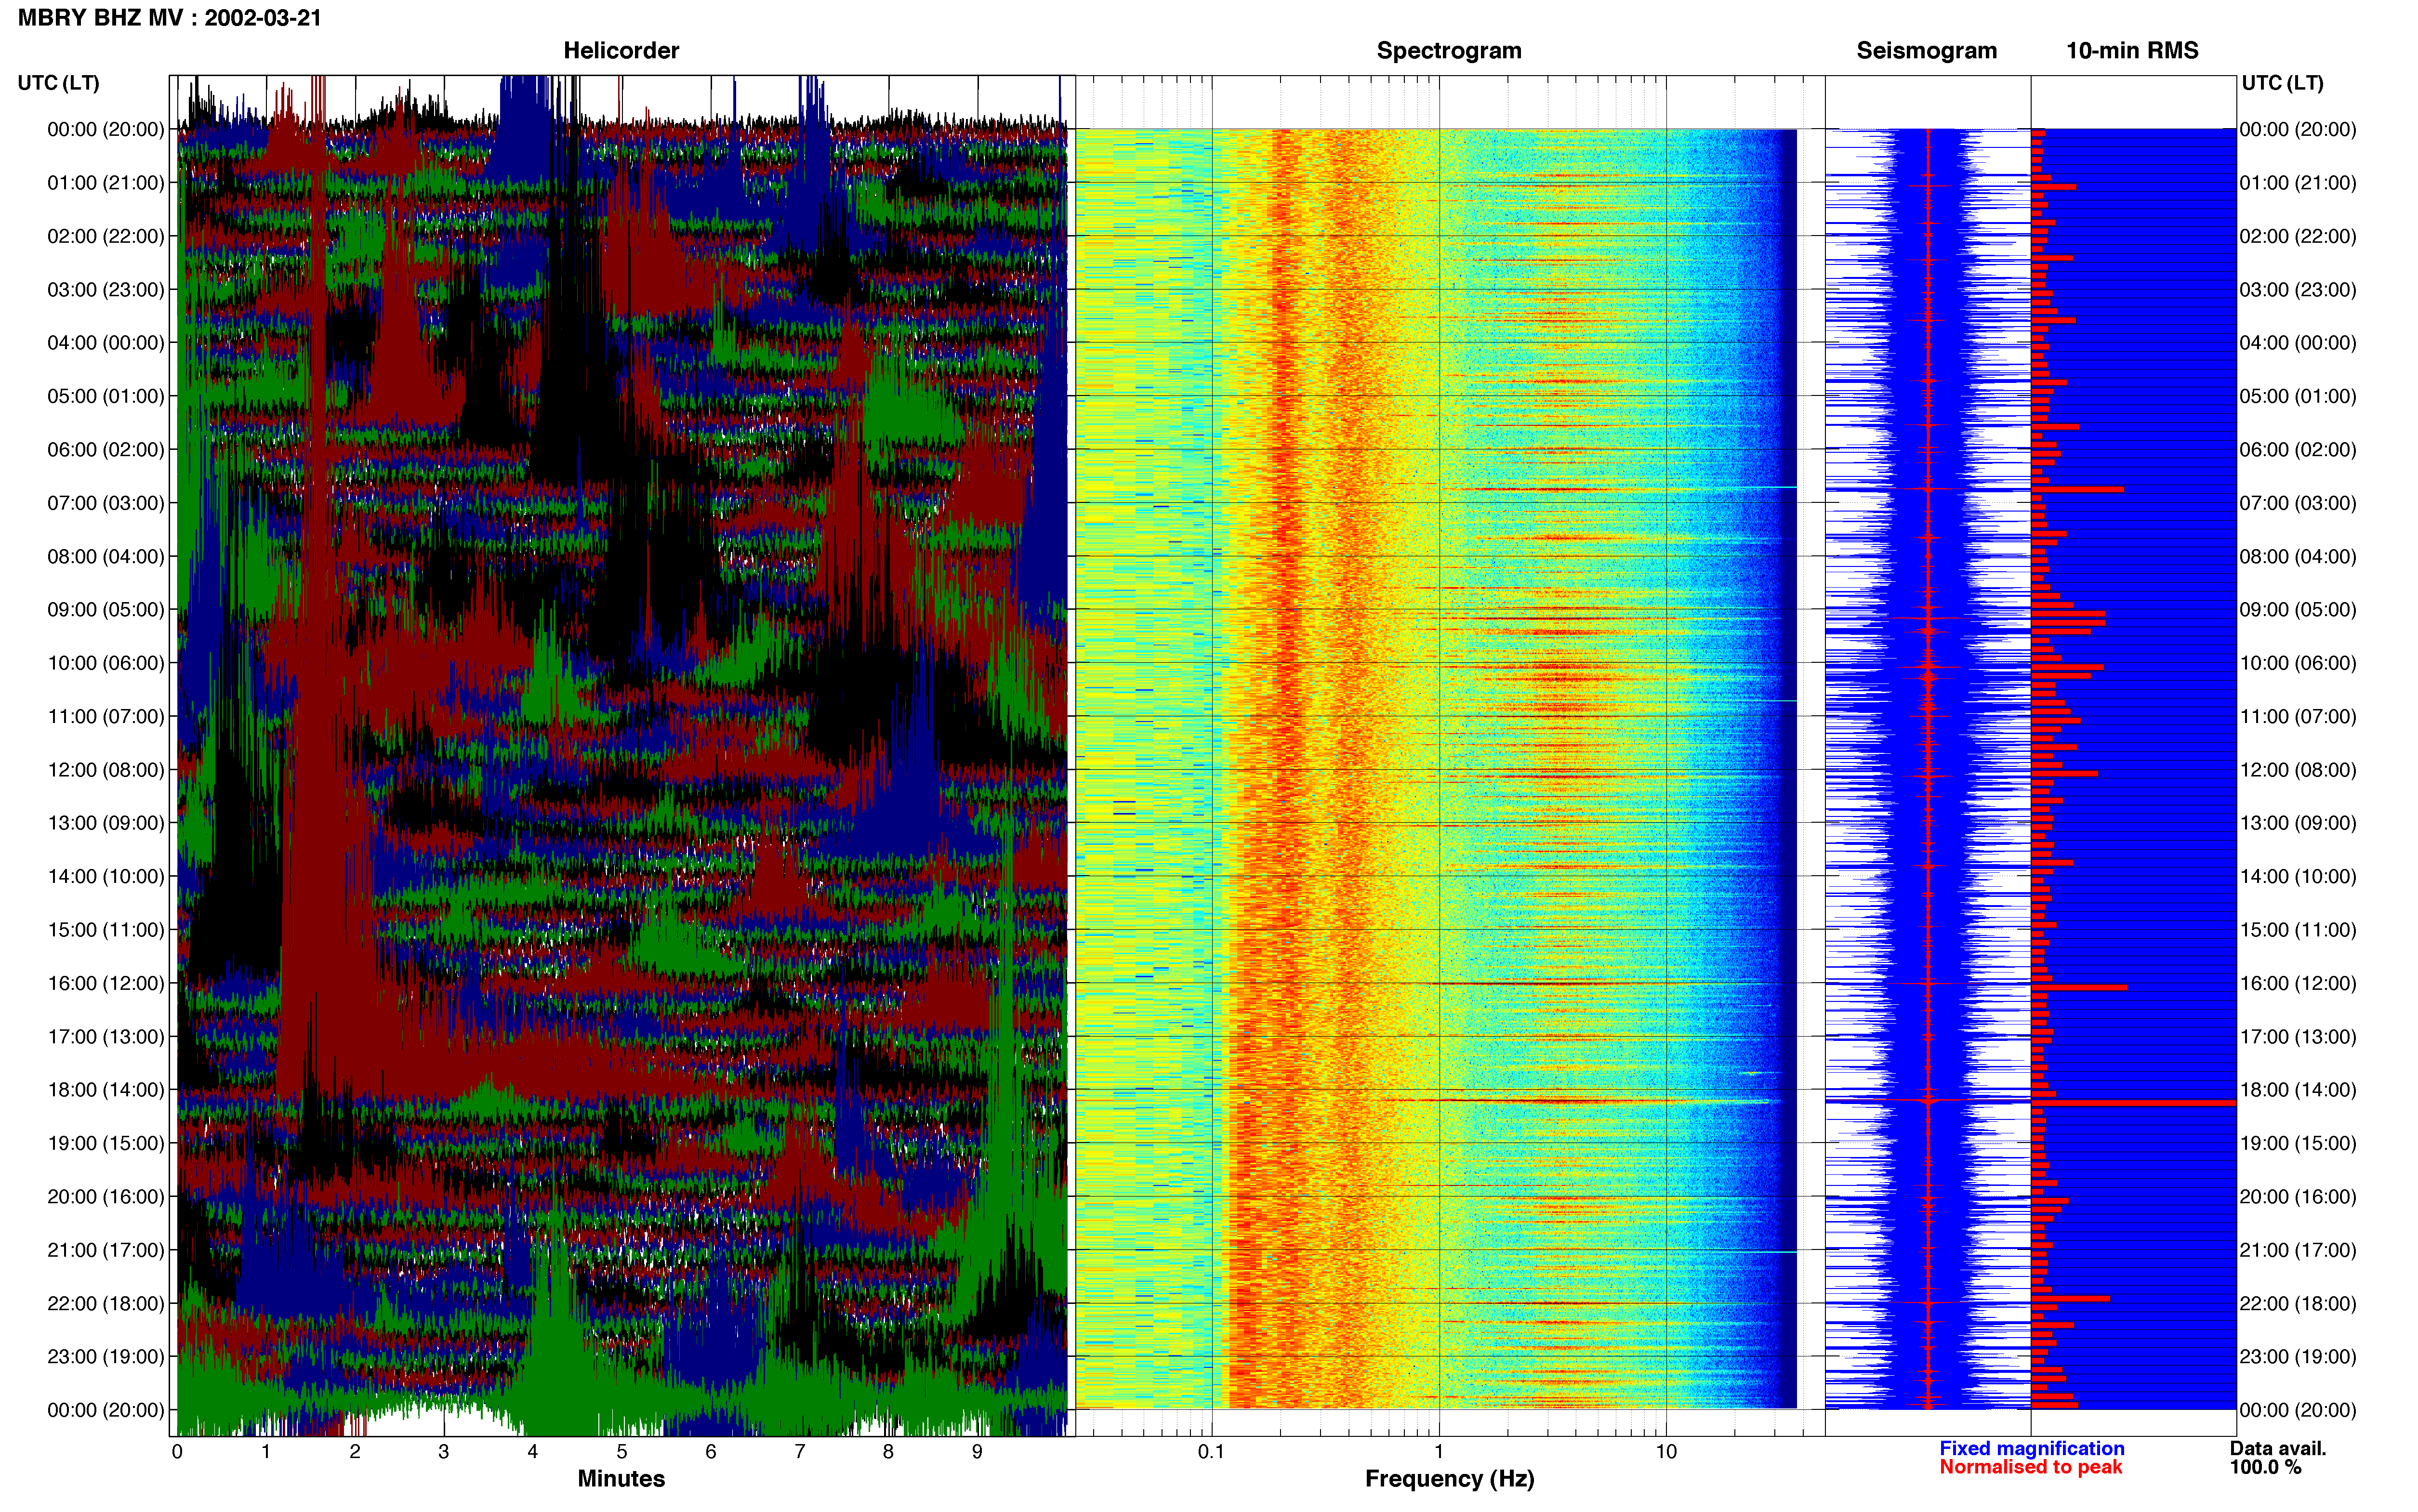The width and height of the screenshot is (2418, 1512).
Task: Click '08:00 (04:00)' beside the RMS panel
Action: [x=2298, y=556]
